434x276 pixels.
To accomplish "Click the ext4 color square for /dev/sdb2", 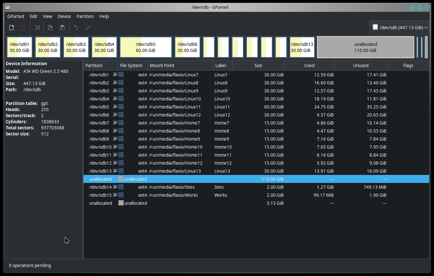I will [x=121, y=82].
